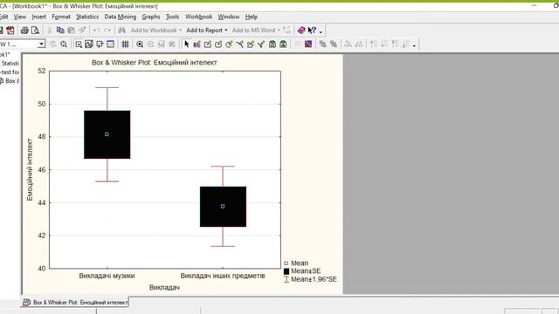Click the second insert object box tool icon

point(218,44)
